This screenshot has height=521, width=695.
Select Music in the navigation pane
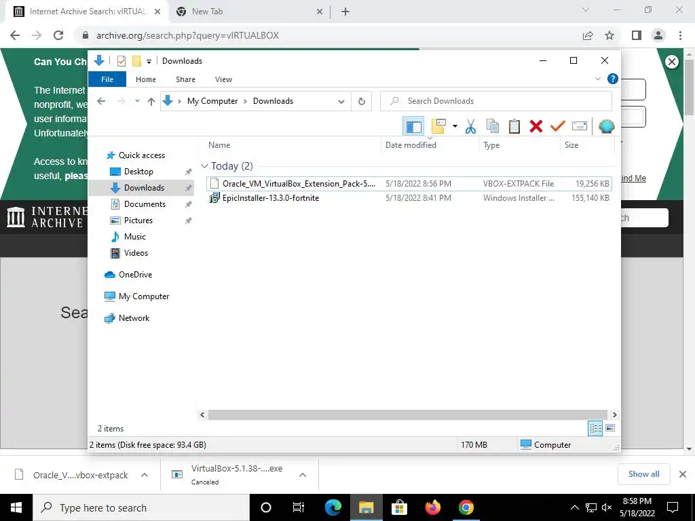pyautogui.click(x=135, y=237)
